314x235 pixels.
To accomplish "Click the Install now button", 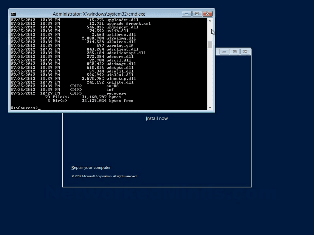I will [157, 118].
